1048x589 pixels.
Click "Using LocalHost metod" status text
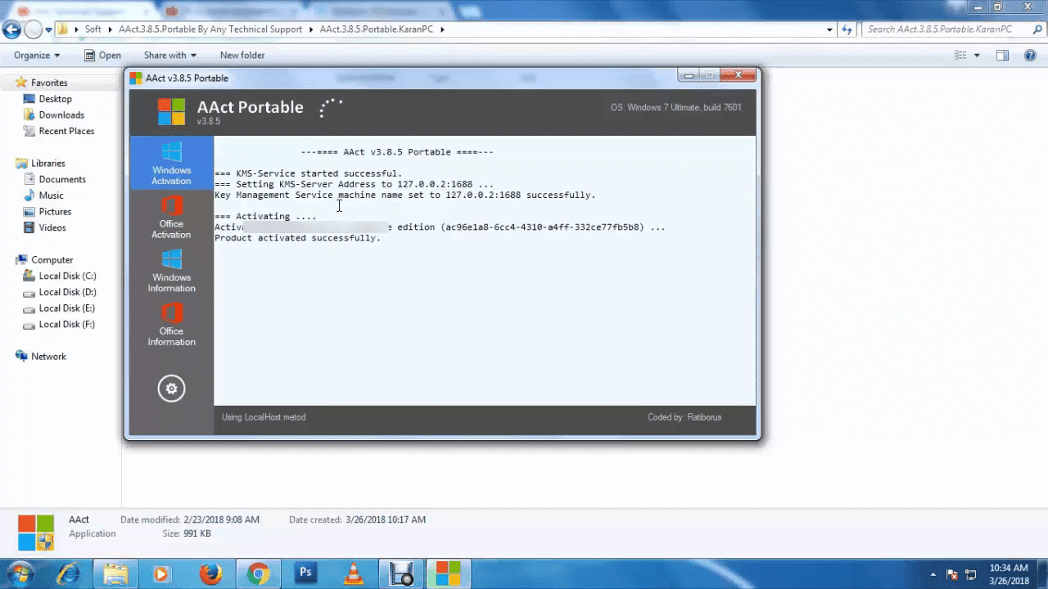point(264,417)
